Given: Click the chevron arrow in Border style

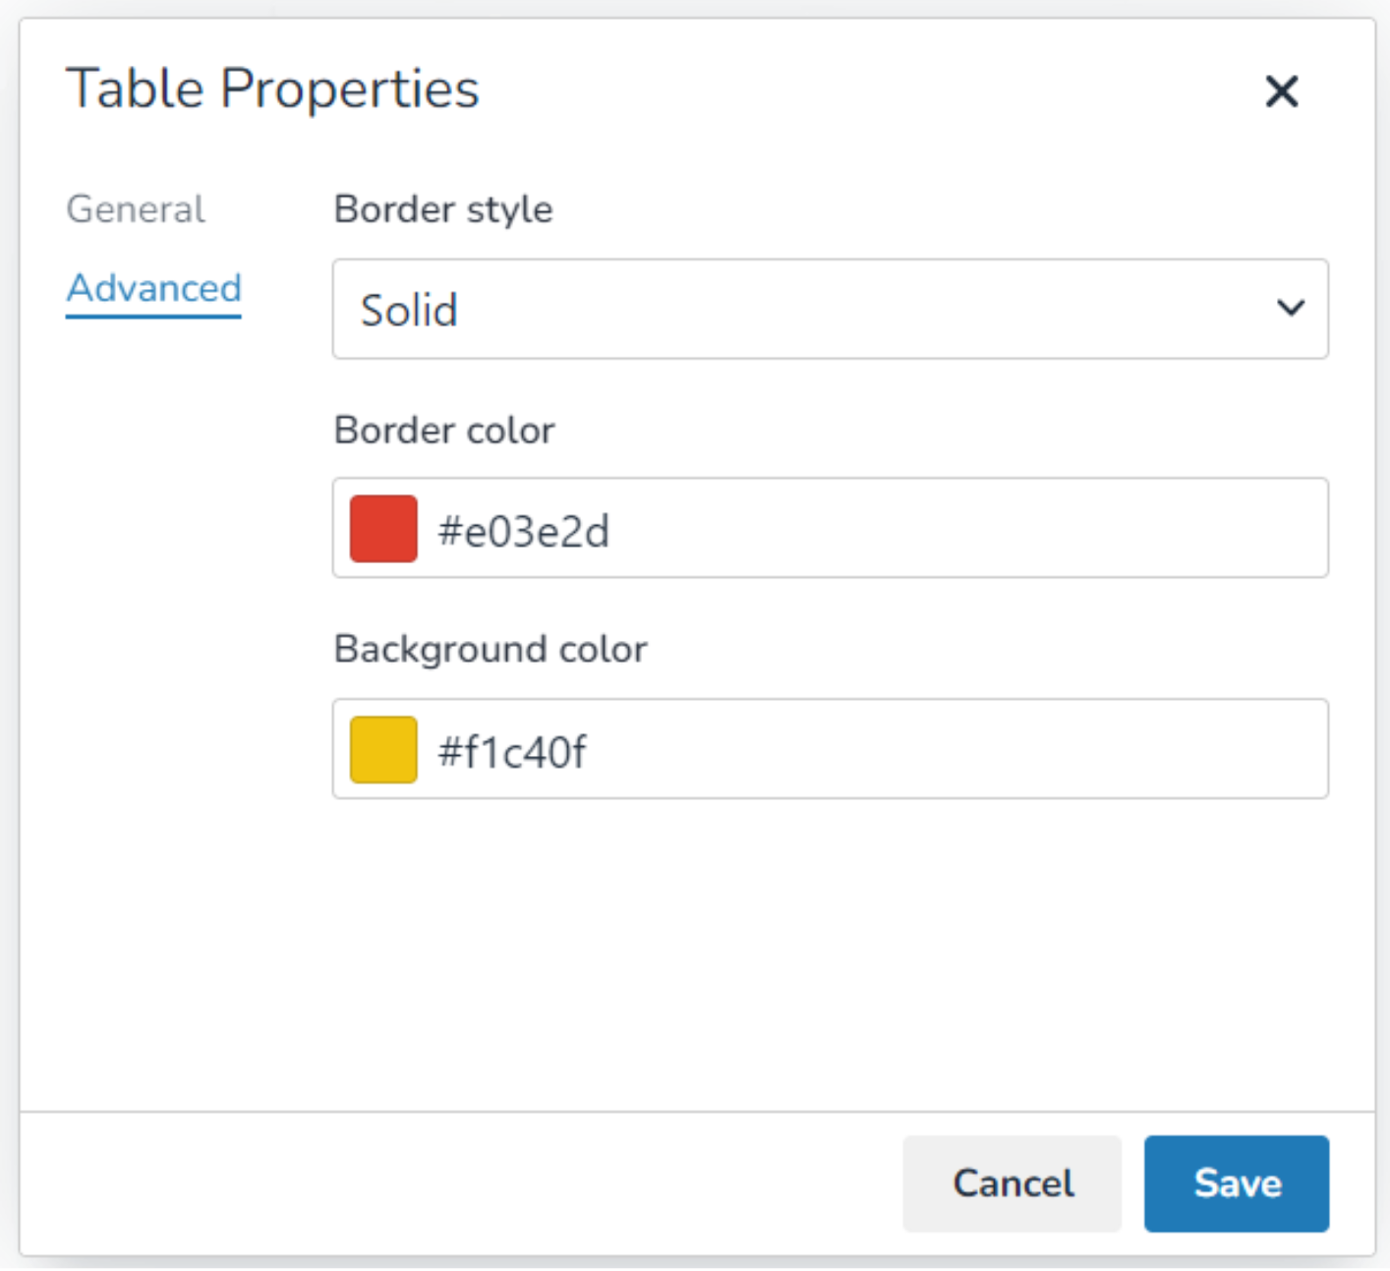Looking at the screenshot, I should [1290, 309].
